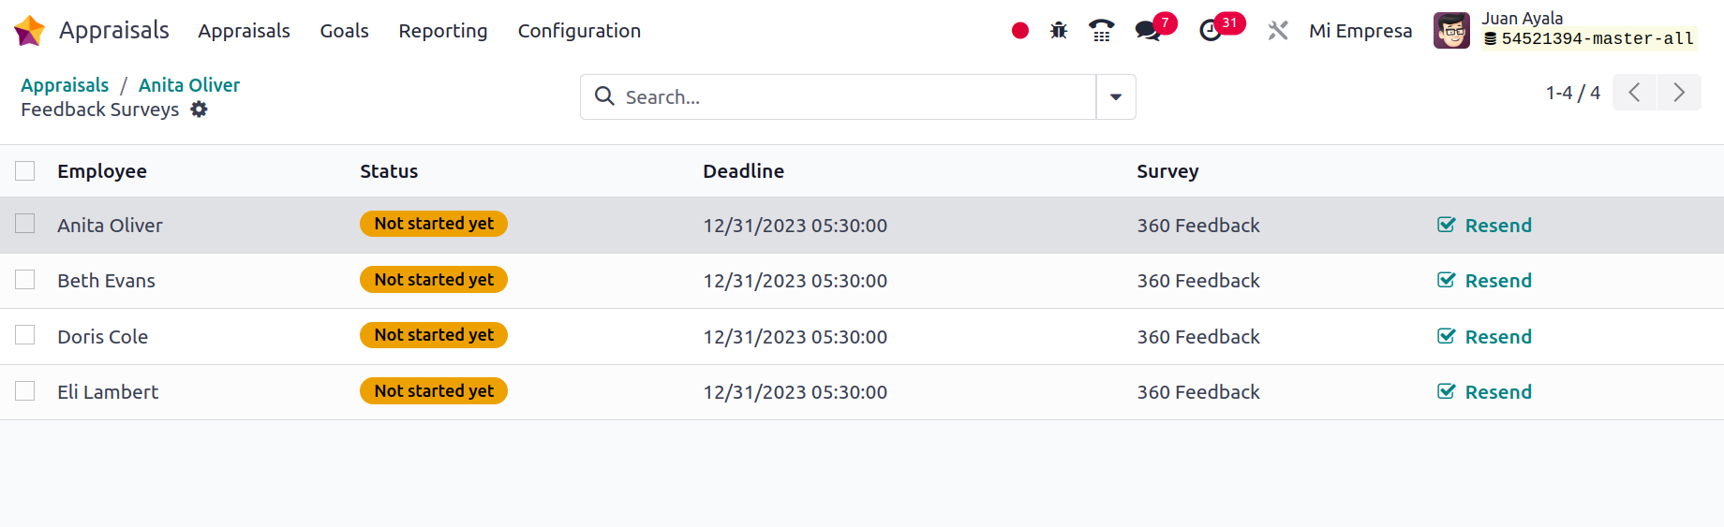Open the messages chat icon
The image size is (1724, 527).
[1148, 31]
